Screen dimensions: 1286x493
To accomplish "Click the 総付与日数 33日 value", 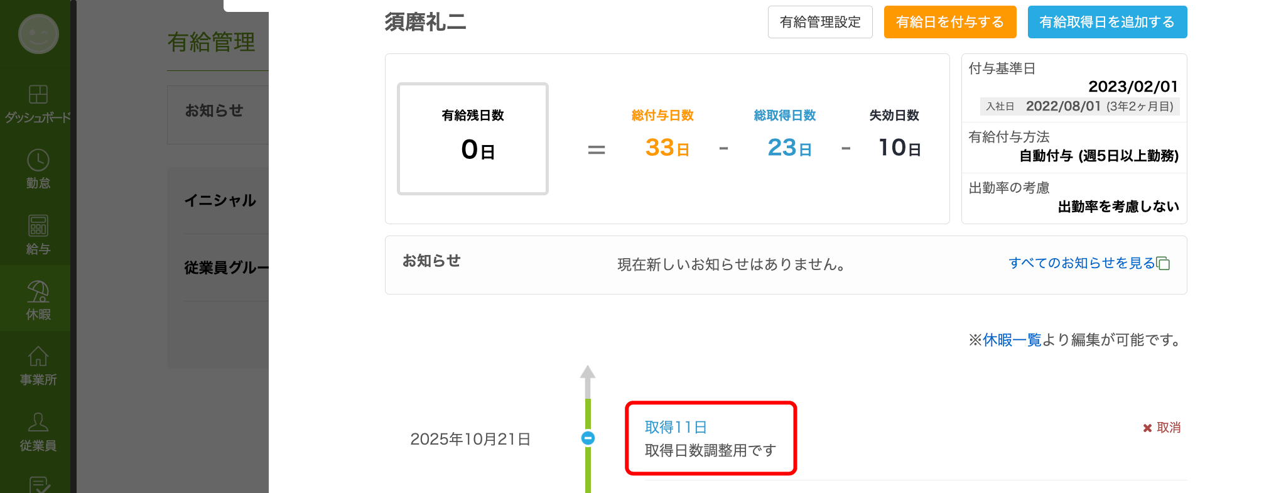I will tap(667, 148).
